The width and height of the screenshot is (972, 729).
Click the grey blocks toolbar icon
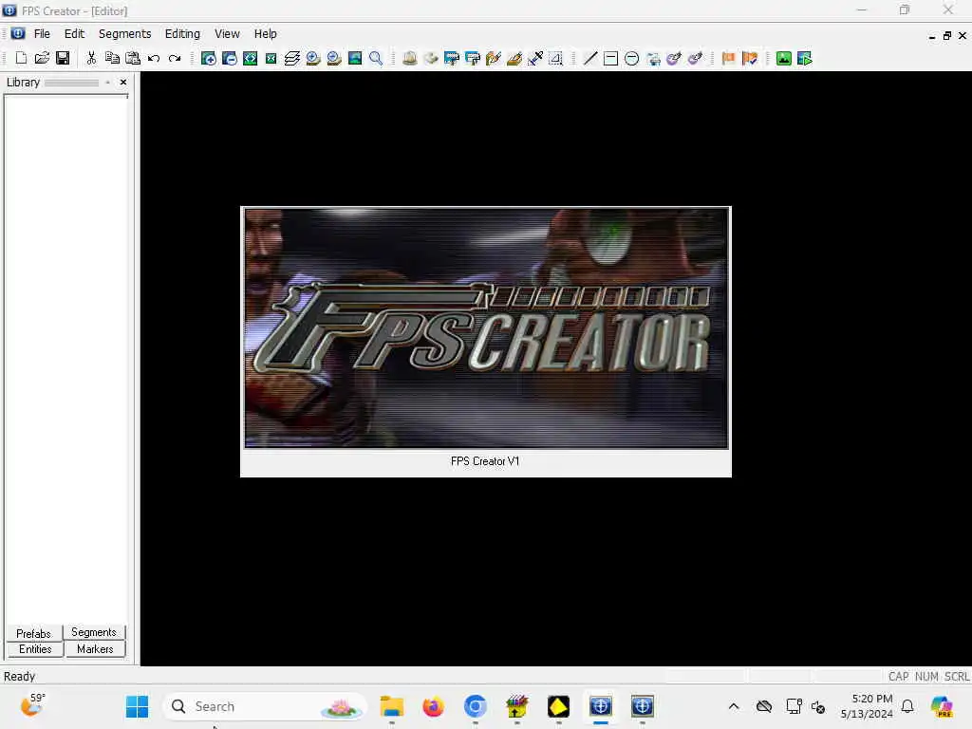431,58
